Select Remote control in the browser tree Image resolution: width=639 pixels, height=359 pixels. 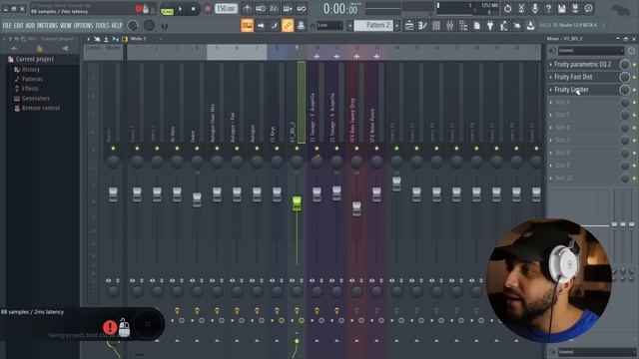(41, 109)
